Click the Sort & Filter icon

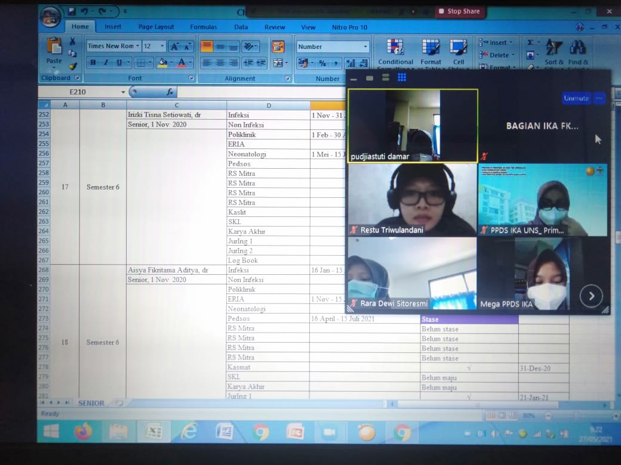[x=554, y=48]
